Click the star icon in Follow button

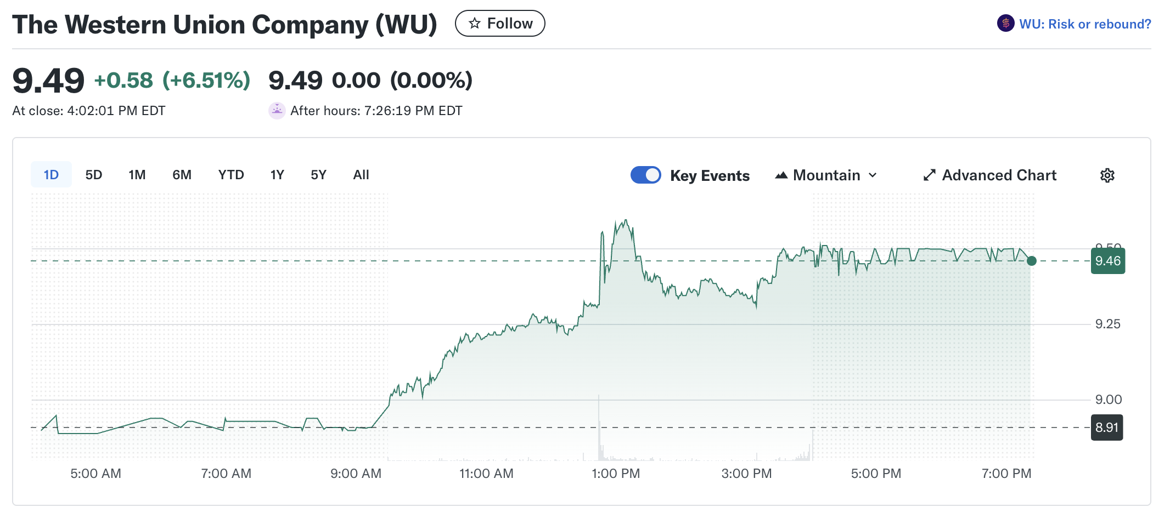click(x=475, y=24)
